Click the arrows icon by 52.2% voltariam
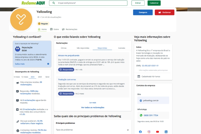The image size is (201, 134). point(18,122)
